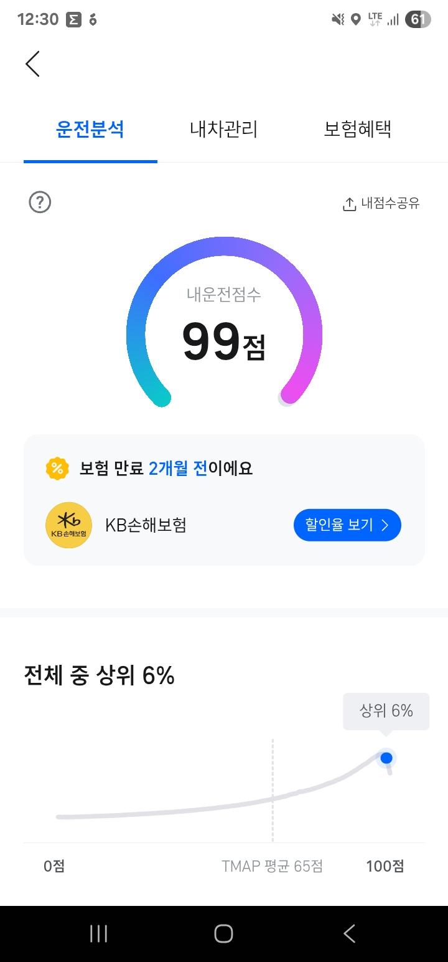
Task: Open Android recent apps button
Action: [x=98, y=933]
